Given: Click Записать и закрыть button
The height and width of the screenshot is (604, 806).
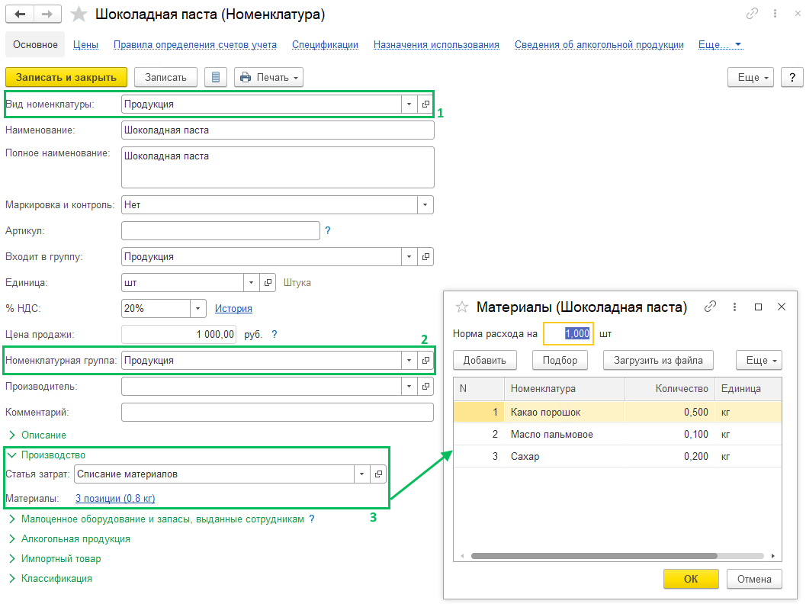Looking at the screenshot, I should pos(66,77).
